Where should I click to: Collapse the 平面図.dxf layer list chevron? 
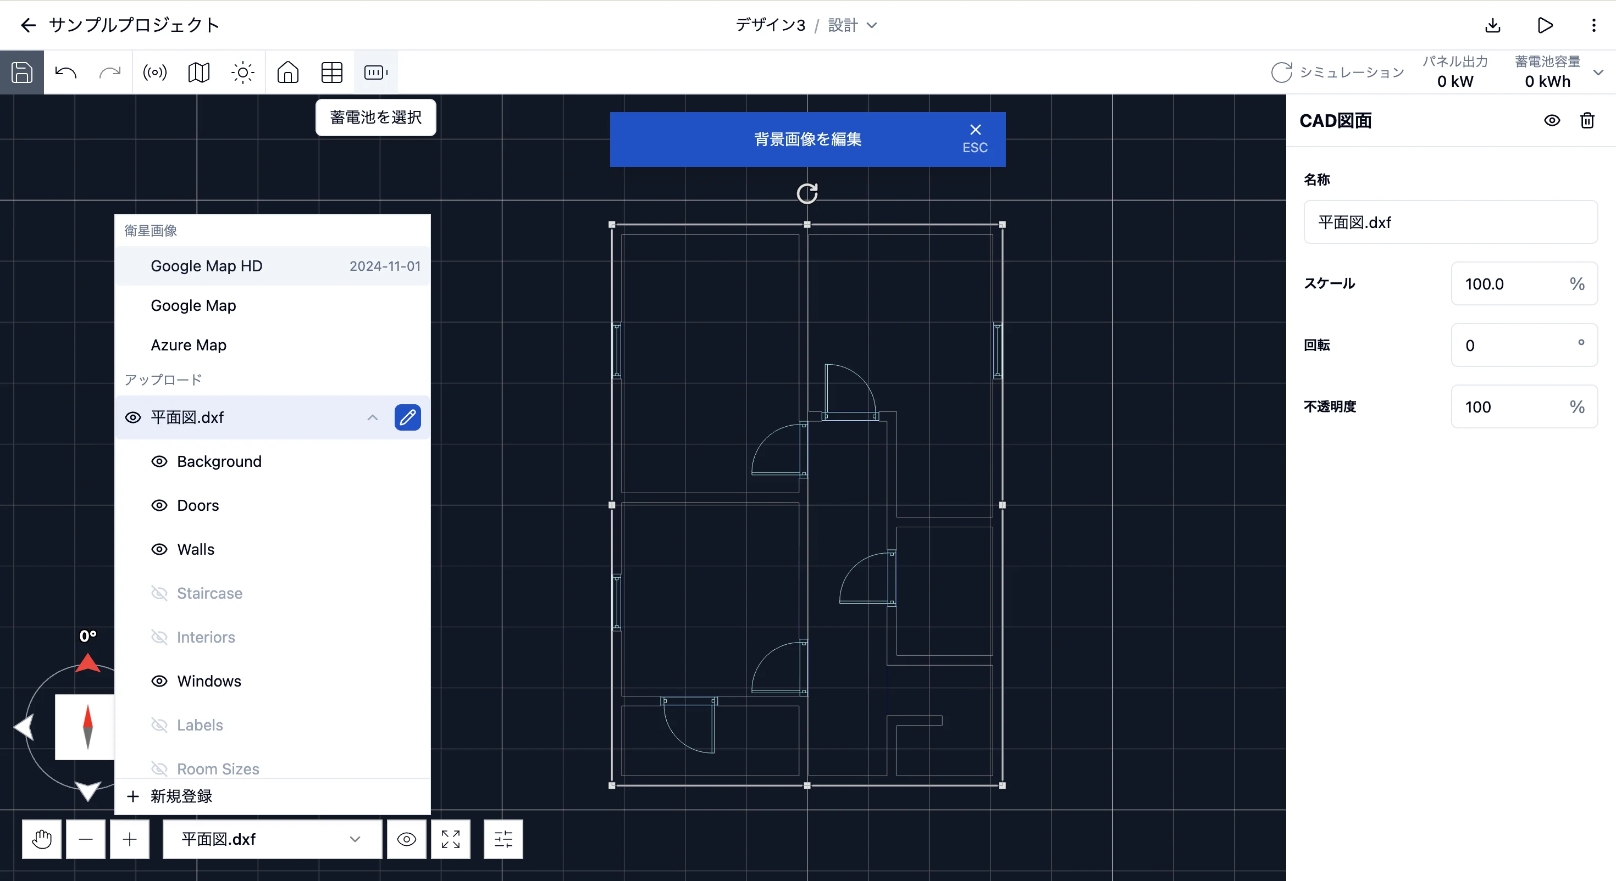(x=373, y=417)
